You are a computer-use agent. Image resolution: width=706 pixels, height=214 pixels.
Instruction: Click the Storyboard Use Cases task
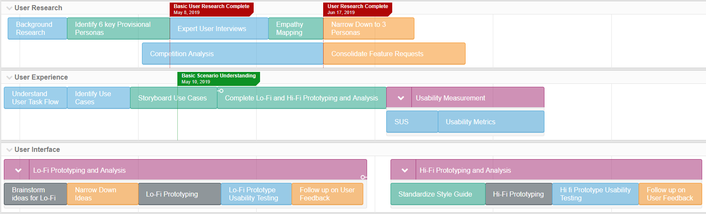pos(173,98)
